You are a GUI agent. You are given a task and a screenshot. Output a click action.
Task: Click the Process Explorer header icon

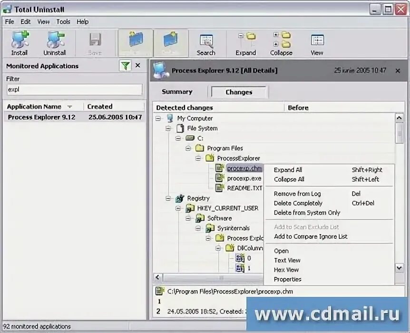161,70
